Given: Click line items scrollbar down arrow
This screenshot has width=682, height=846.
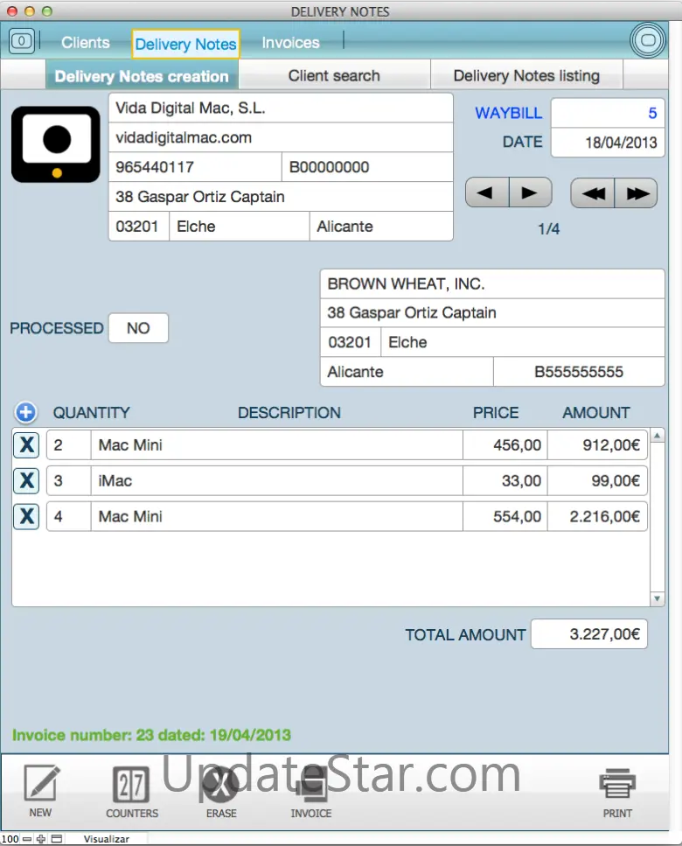Looking at the screenshot, I should coord(658,598).
